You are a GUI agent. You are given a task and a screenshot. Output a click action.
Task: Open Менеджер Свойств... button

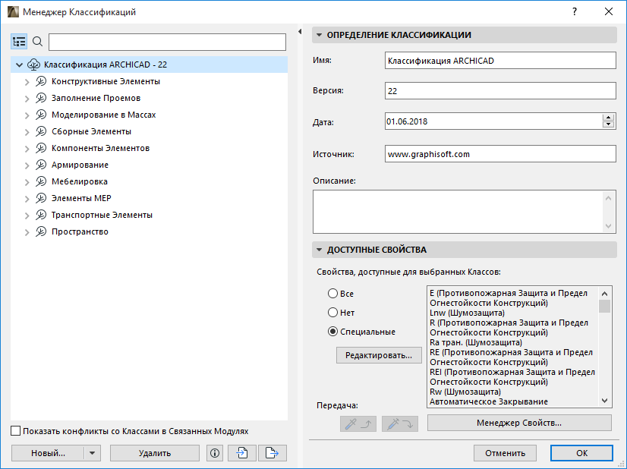pyautogui.click(x=519, y=423)
